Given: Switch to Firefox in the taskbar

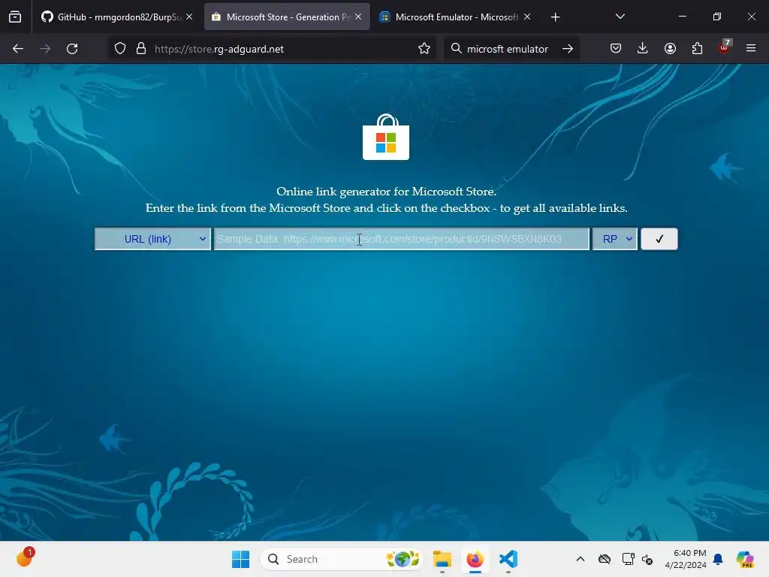Looking at the screenshot, I should (475, 559).
